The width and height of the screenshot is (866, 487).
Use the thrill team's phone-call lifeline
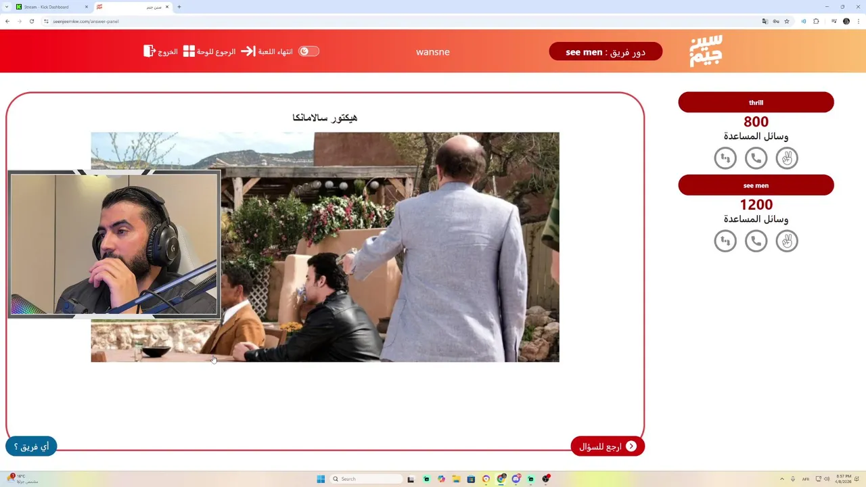tap(756, 158)
